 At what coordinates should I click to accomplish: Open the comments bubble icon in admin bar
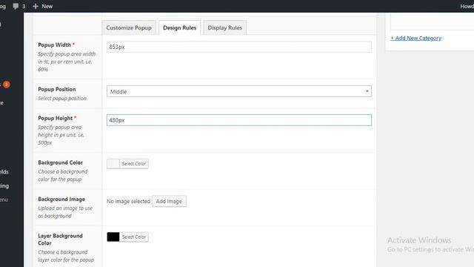16,6
